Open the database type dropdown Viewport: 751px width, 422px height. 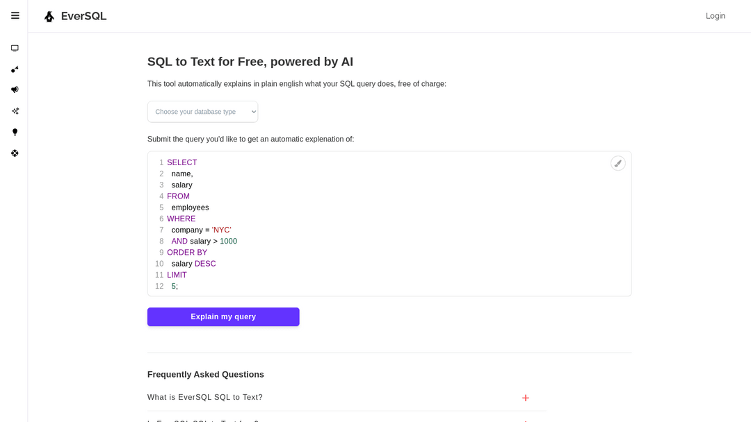coord(202,112)
